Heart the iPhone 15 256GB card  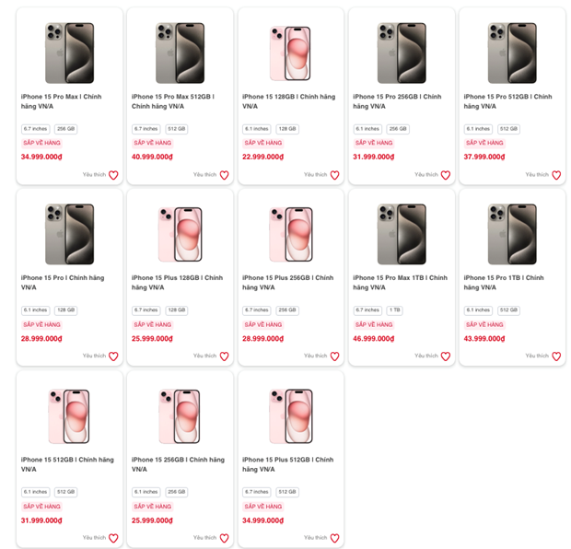(224, 538)
